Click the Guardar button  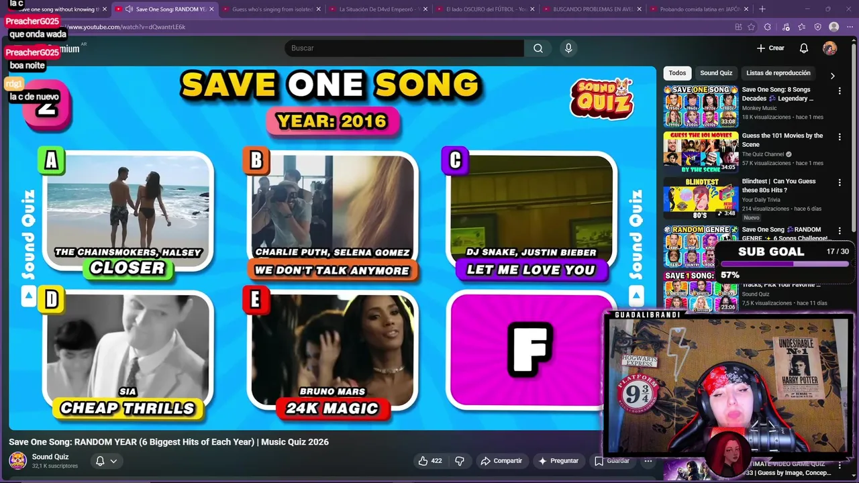(612, 461)
